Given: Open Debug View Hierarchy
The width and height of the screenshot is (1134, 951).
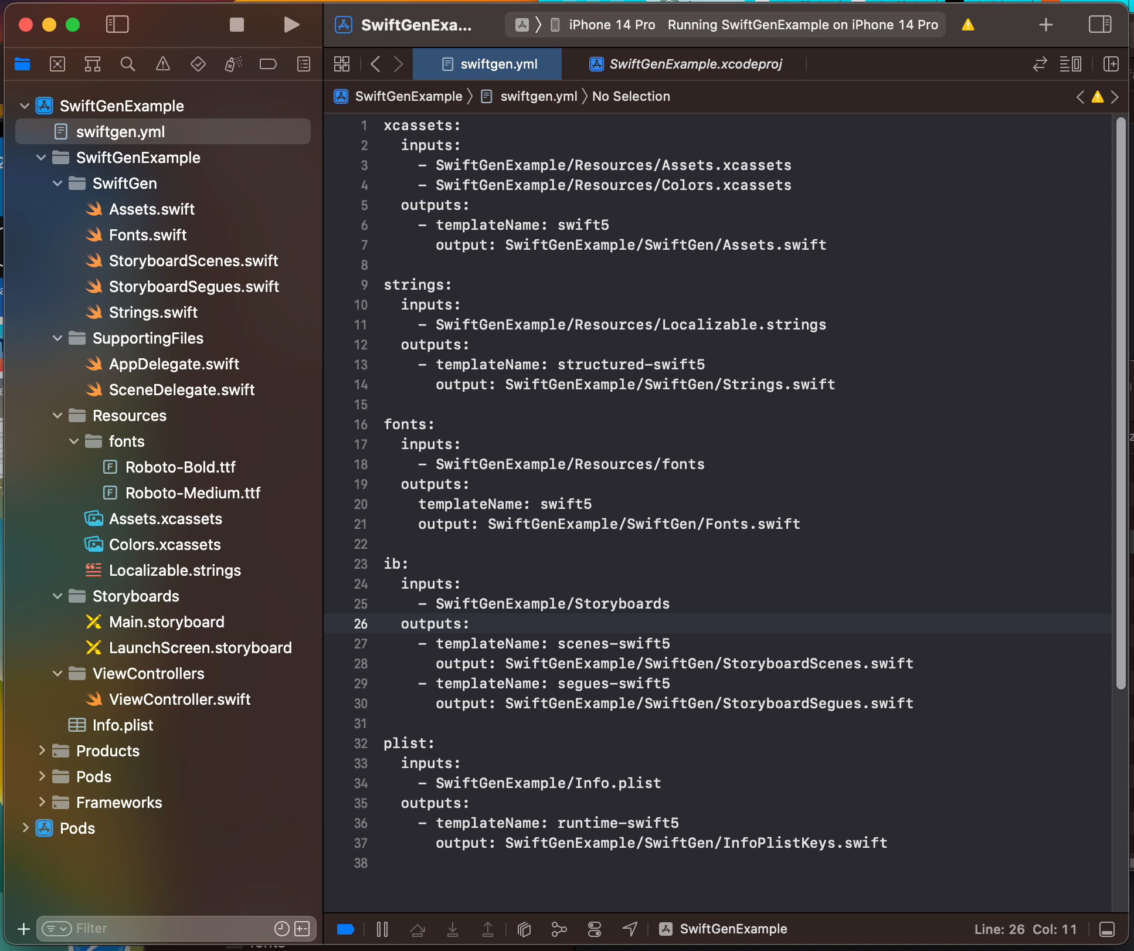Looking at the screenshot, I should point(524,929).
